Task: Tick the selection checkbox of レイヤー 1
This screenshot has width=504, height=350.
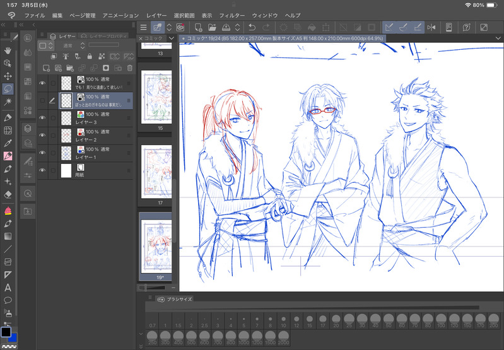Action: point(54,153)
